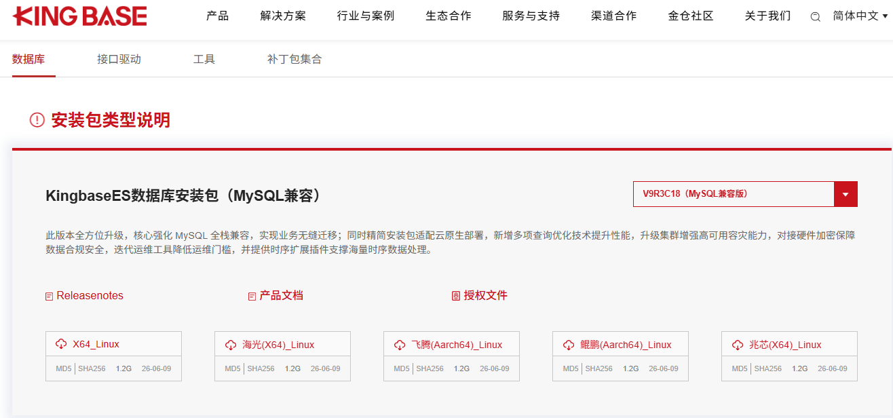Click the 1.2G size under X64_Linux

point(123,368)
